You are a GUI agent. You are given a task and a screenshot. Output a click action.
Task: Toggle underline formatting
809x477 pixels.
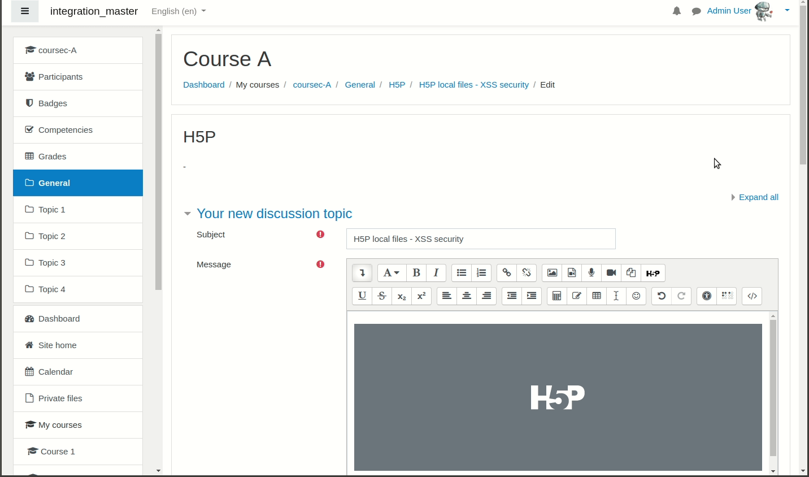click(x=362, y=296)
